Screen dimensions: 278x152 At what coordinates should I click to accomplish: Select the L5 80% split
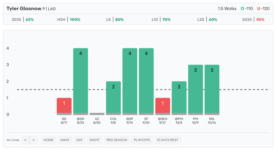tap(115, 20)
